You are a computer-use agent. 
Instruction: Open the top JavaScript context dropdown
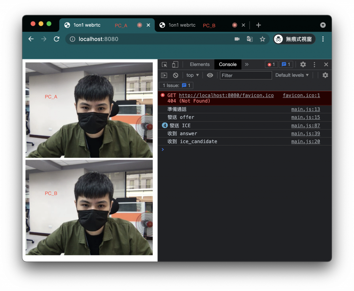(192, 75)
